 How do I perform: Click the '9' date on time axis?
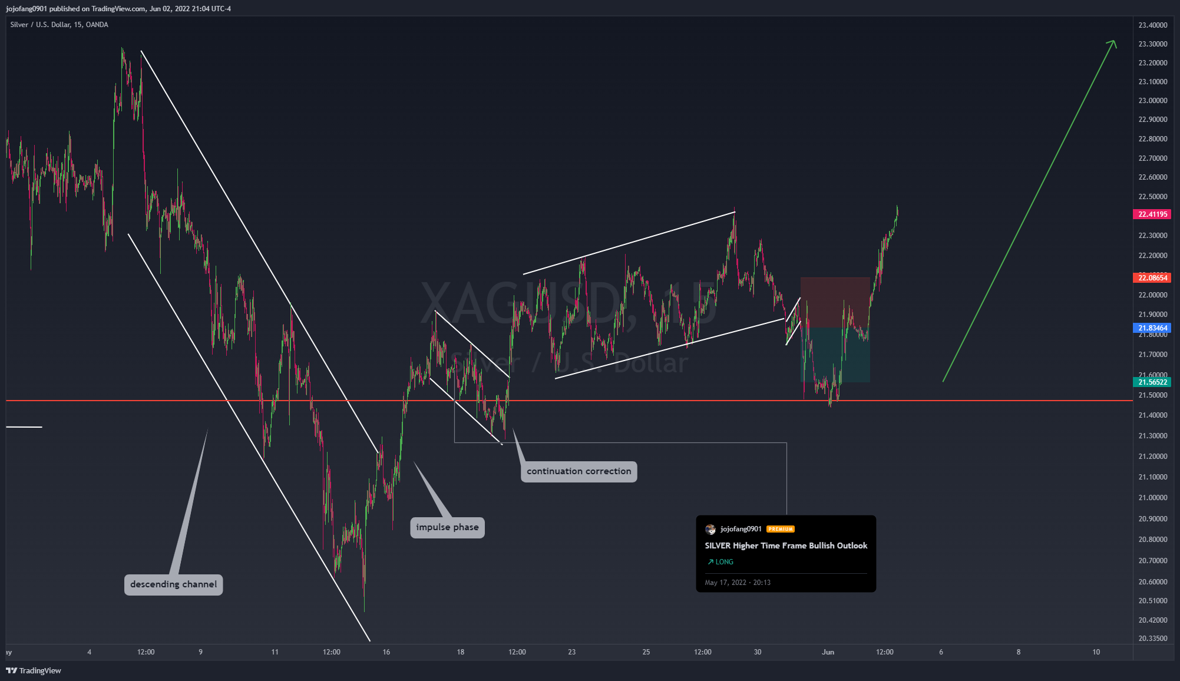[201, 652]
